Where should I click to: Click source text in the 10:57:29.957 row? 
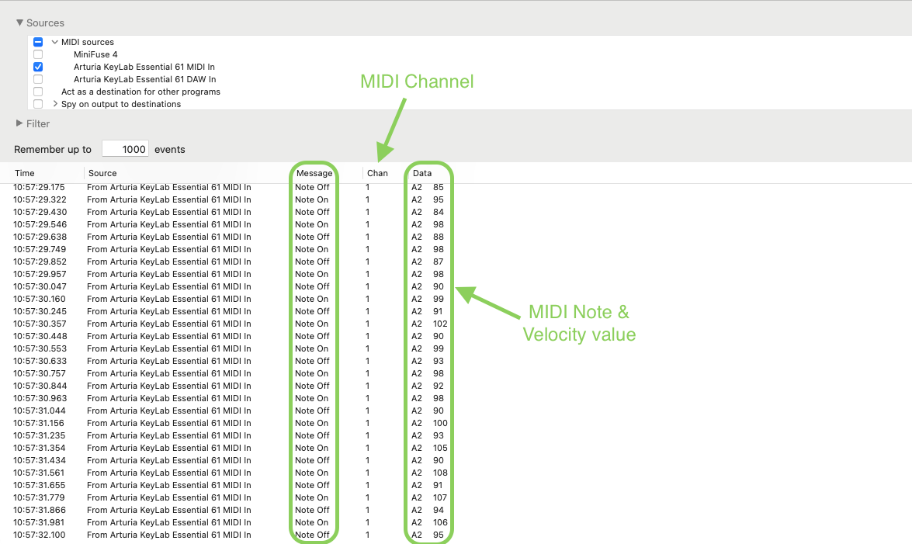tap(168, 274)
